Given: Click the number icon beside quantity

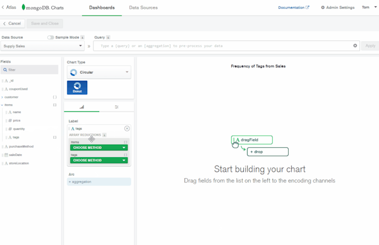Looking at the screenshot, I should point(10,129).
